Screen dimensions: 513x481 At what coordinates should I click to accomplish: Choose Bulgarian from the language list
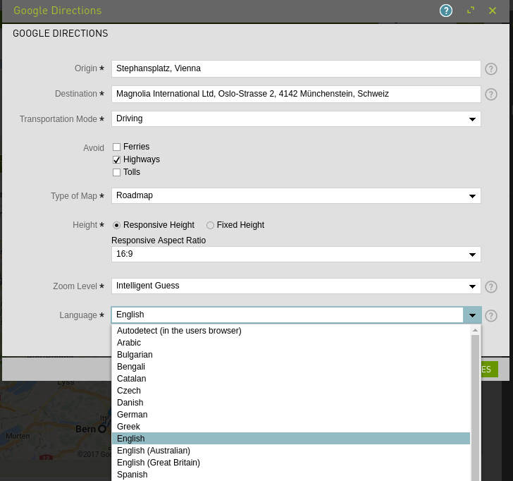point(290,355)
